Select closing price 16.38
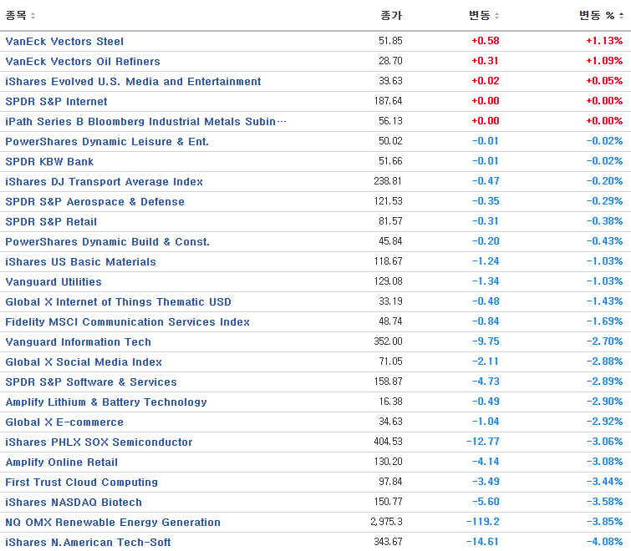631x551 pixels. 390,402
